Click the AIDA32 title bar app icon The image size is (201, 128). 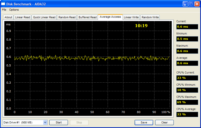click(x=4, y=4)
